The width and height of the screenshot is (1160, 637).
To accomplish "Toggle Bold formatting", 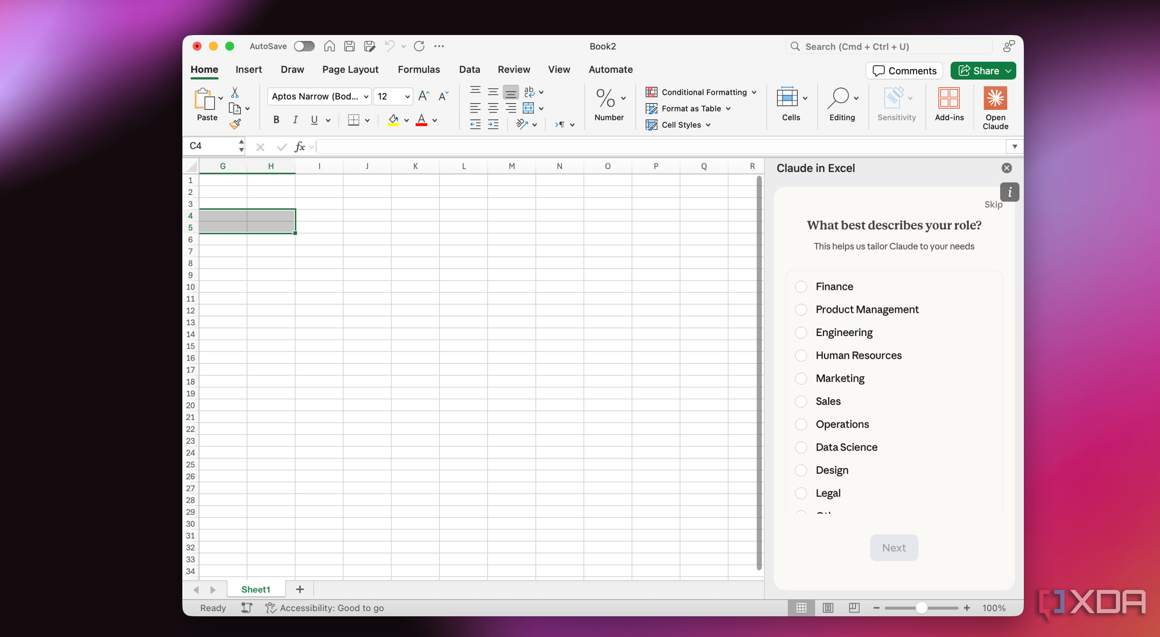I will (277, 120).
